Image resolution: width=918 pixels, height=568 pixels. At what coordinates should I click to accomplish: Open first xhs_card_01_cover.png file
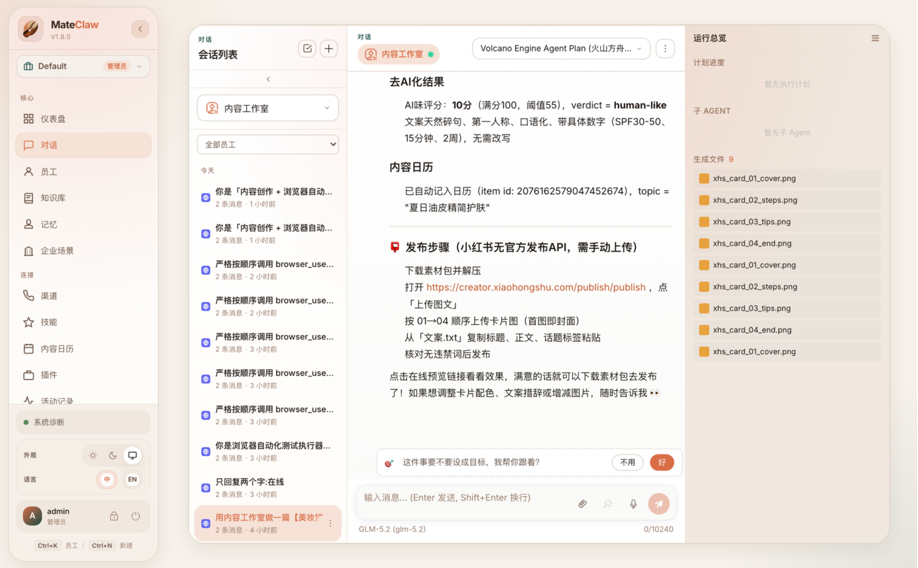tap(787, 178)
